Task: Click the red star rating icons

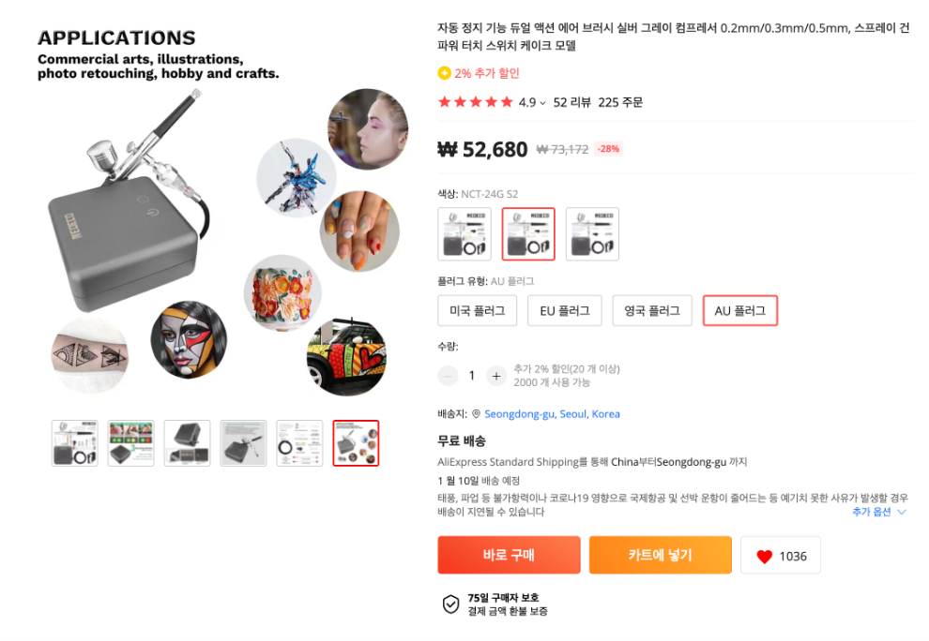Action: click(x=475, y=102)
